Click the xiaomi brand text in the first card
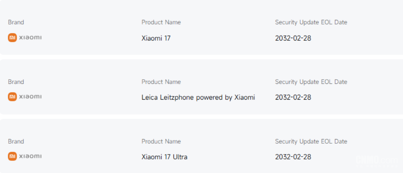 (30, 38)
